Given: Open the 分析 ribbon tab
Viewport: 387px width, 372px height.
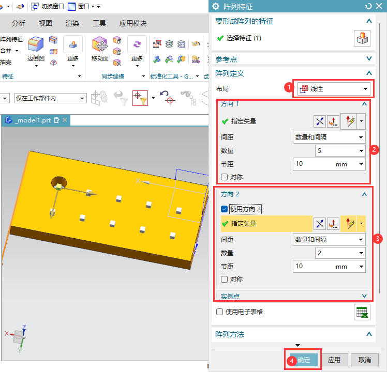Looking at the screenshot, I should tap(19, 23).
